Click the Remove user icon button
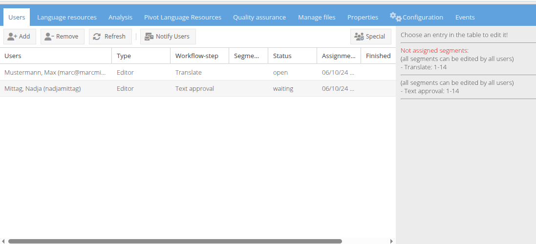The width and height of the screenshot is (536, 244). 49,37
